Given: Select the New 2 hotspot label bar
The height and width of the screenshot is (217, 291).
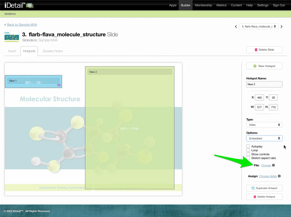Looking at the screenshot, I should coord(130,72).
